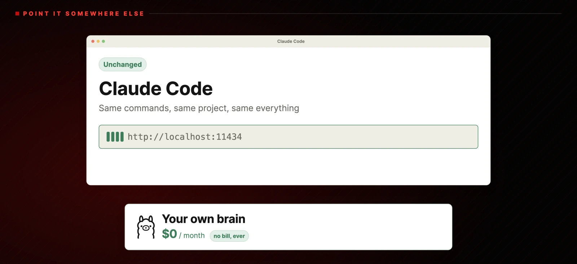Click the http://localhost:11434 address field

pyautogui.click(x=288, y=137)
